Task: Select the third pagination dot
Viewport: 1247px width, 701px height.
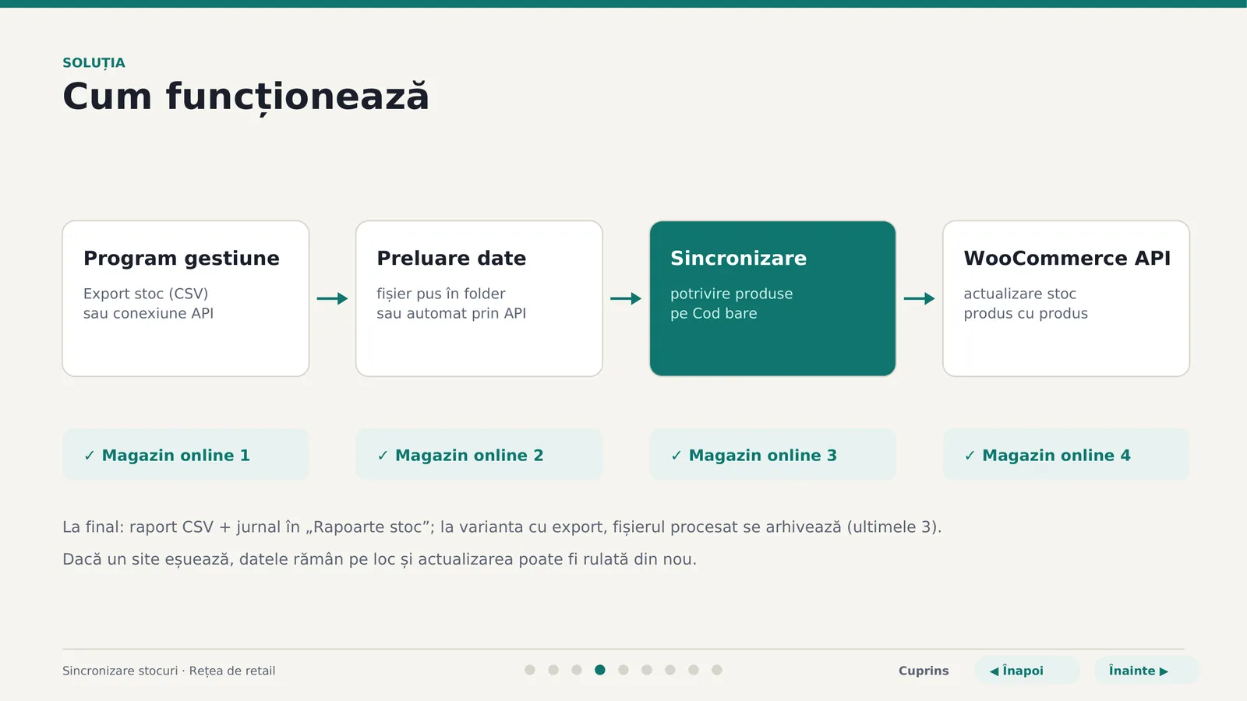Action: 577,670
